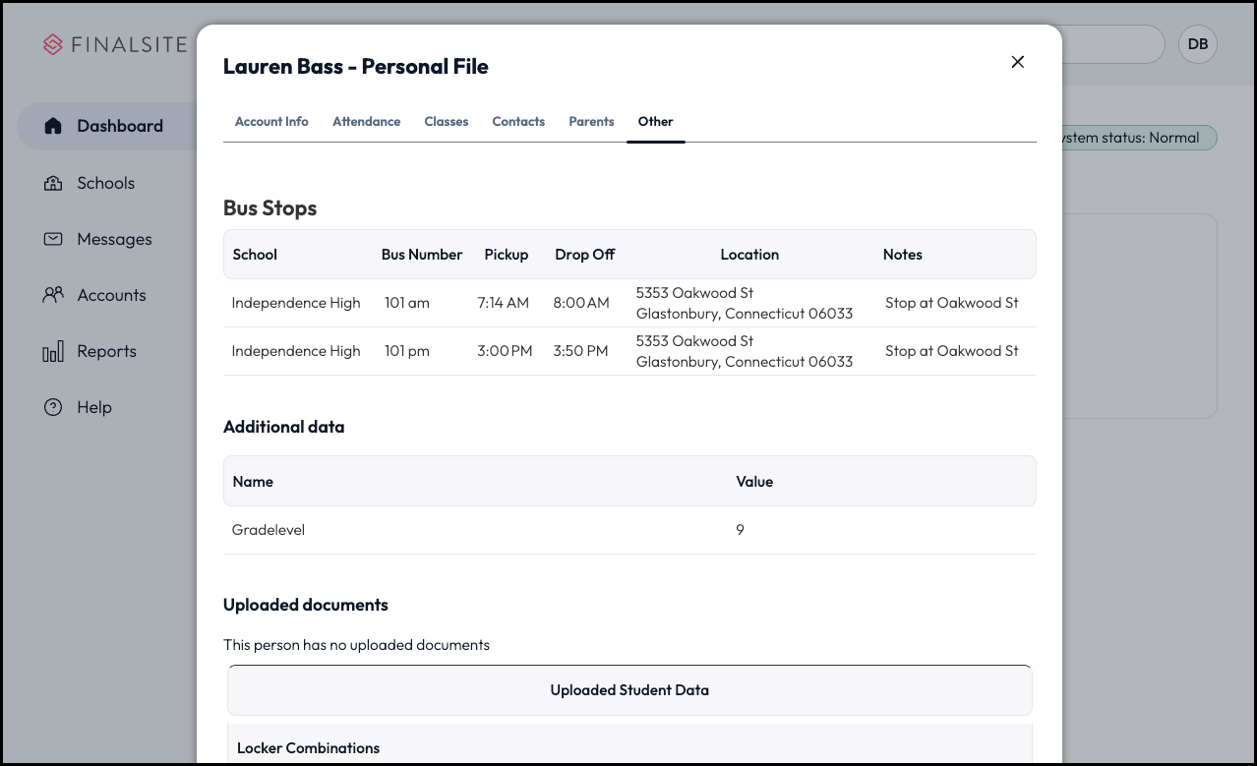Close the Personal File dialog
Viewport: 1257px width, 766px height.
1018,62
